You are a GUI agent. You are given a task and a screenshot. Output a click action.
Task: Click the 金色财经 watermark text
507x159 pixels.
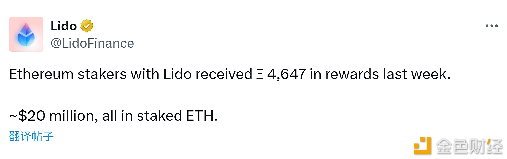pyautogui.click(x=469, y=146)
